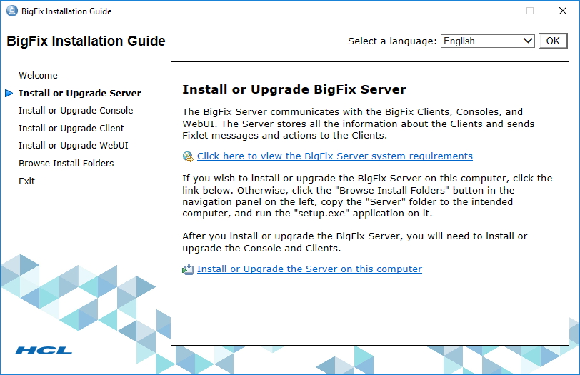
Task: Click the HCL logo
Action: point(43,350)
